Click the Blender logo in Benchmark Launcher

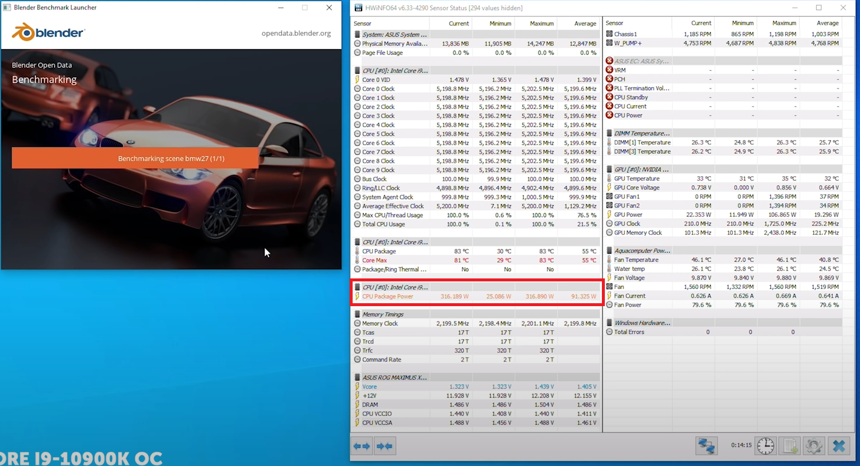48,32
